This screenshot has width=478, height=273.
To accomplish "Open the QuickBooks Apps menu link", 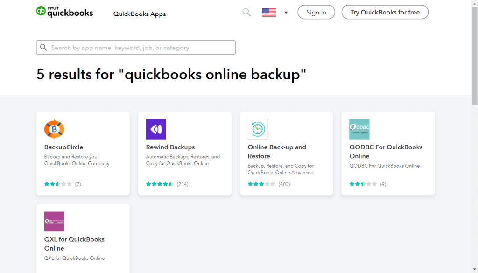I will [140, 14].
